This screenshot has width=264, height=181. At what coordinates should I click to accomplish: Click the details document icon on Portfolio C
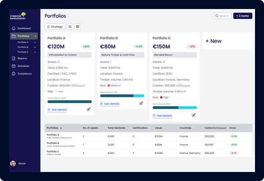pyautogui.click(x=154, y=116)
